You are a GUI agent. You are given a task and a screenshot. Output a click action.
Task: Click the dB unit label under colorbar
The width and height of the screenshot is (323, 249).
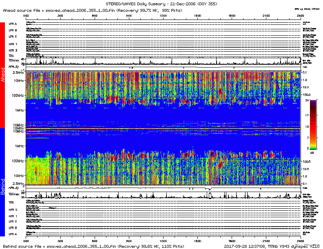click(x=312, y=153)
